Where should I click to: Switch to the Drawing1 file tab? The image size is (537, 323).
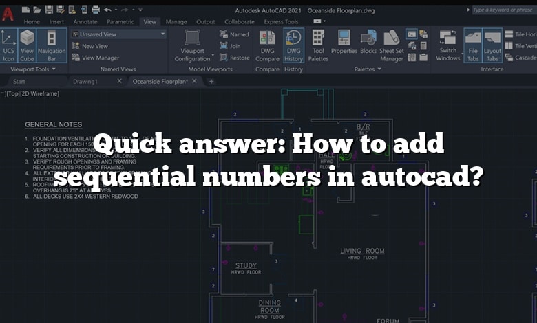(85, 81)
